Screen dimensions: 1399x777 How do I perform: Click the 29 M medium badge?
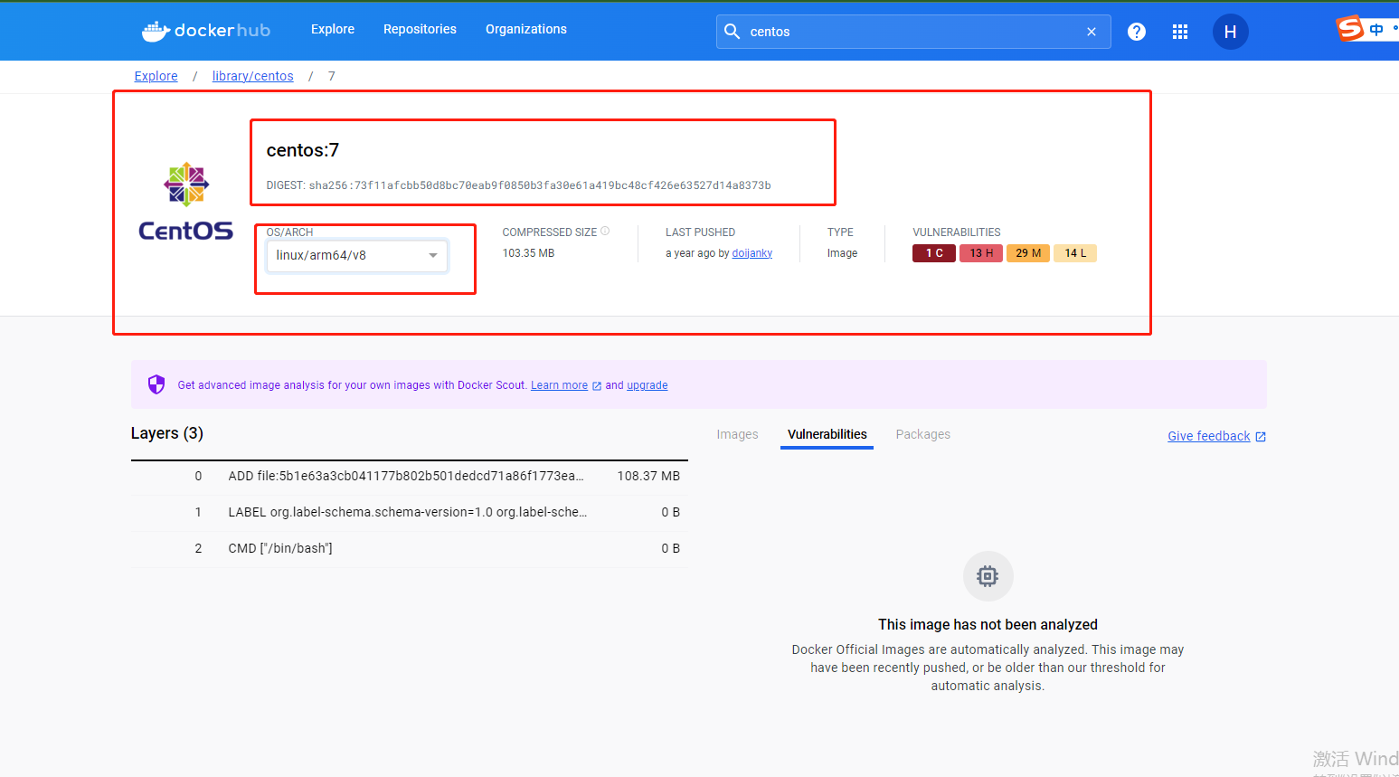[x=1028, y=253]
